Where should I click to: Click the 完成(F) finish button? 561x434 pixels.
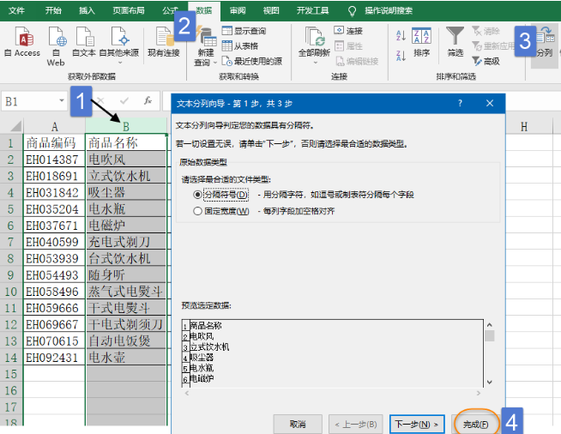coord(475,425)
